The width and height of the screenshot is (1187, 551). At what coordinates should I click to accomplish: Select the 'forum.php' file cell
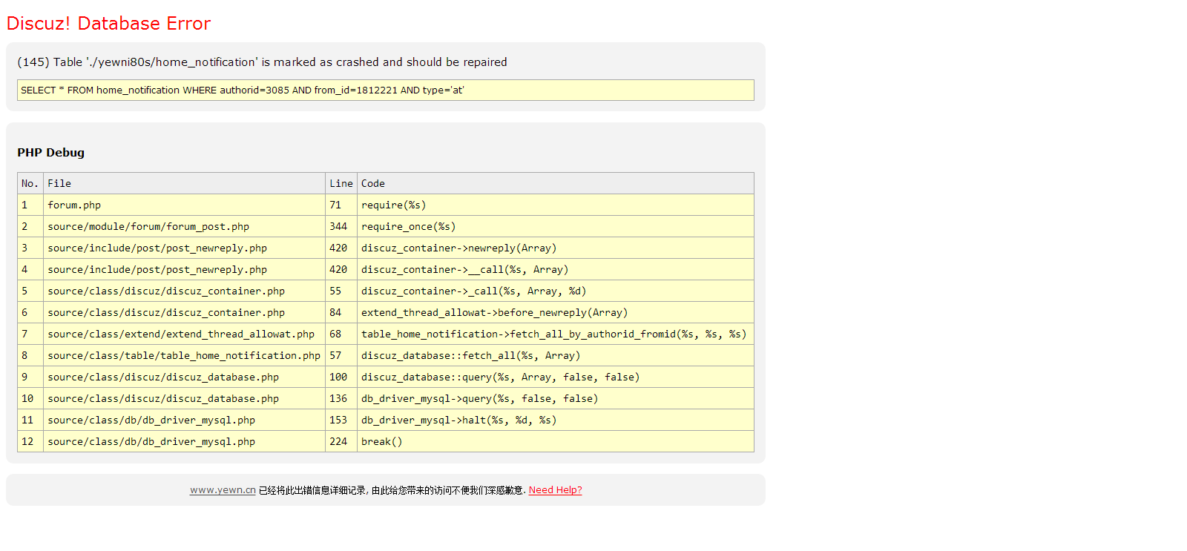pyautogui.click(x=185, y=205)
